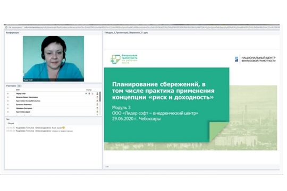Click the Участники panel header with count
The image size is (287, 191).
coord(13,86)
